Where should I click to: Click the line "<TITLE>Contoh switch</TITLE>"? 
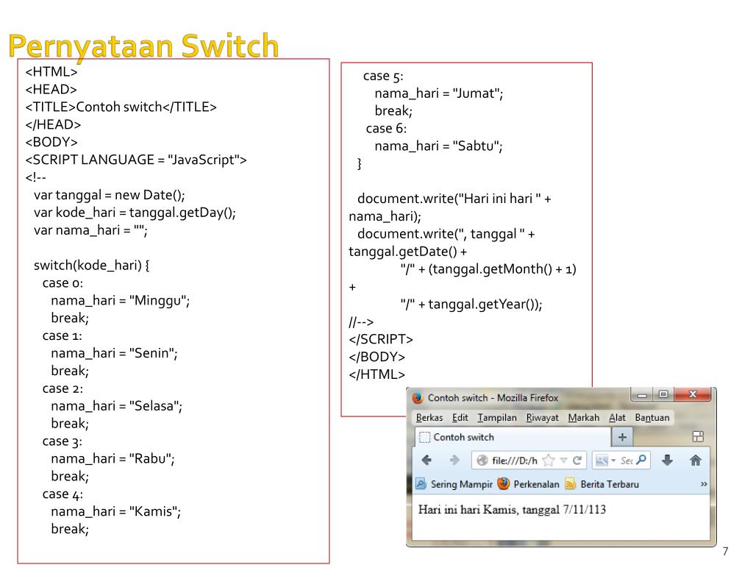(121, 107)
